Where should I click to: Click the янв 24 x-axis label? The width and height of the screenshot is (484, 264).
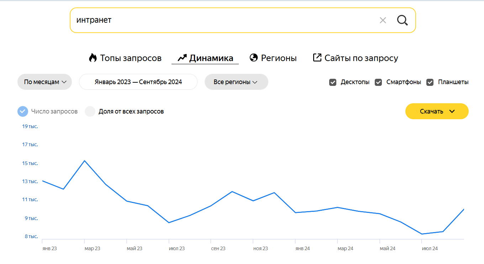click(302, 248)
